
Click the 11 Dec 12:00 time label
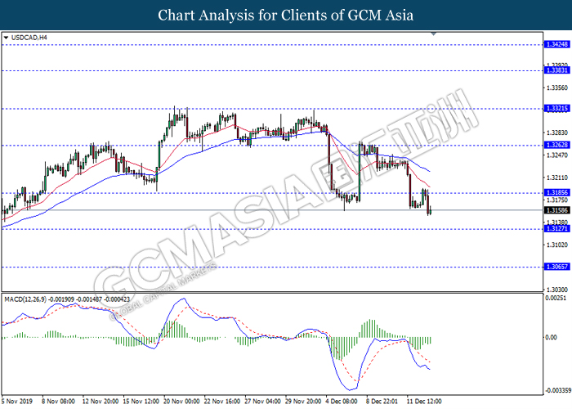425,401
